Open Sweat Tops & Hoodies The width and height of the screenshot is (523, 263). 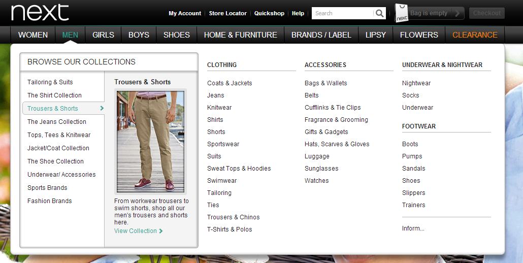coord(239,169)
